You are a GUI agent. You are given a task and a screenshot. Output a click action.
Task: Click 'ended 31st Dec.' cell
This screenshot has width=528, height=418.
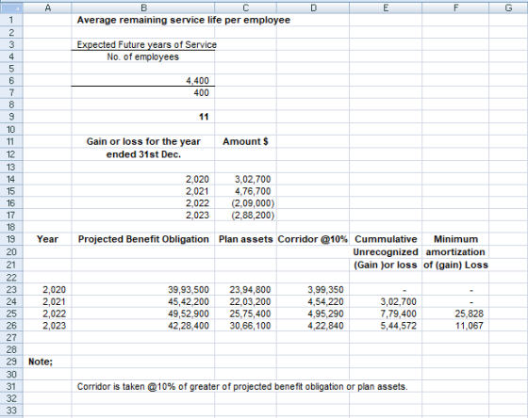pos(143,154)
